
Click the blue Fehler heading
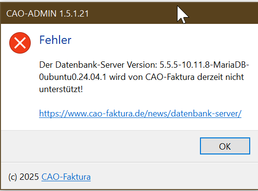[x=55, y=40]
